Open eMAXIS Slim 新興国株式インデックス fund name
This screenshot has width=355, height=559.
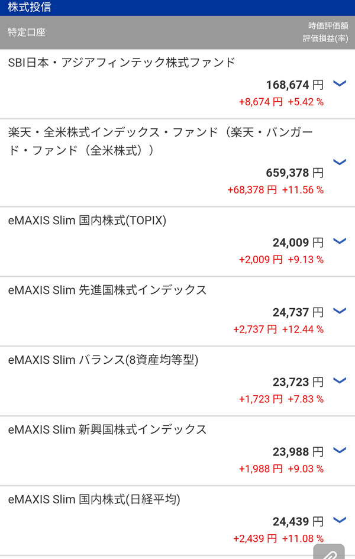pos(107,429)
